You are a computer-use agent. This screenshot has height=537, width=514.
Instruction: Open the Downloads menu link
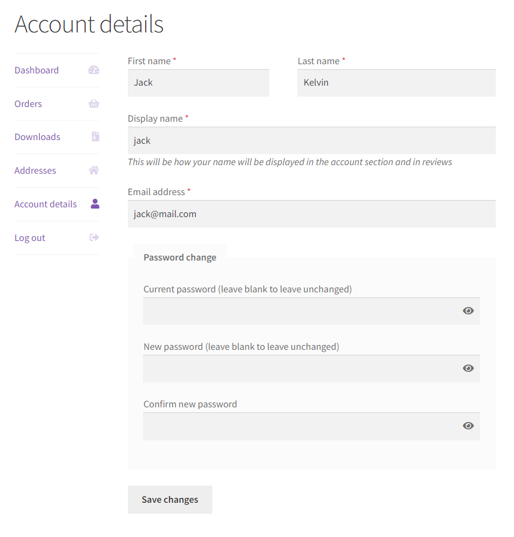pos(37,137)
